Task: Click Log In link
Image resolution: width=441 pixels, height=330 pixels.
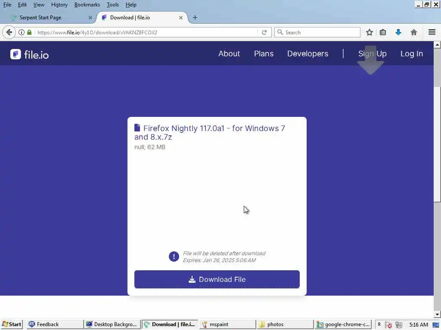Action: (412, 54)
